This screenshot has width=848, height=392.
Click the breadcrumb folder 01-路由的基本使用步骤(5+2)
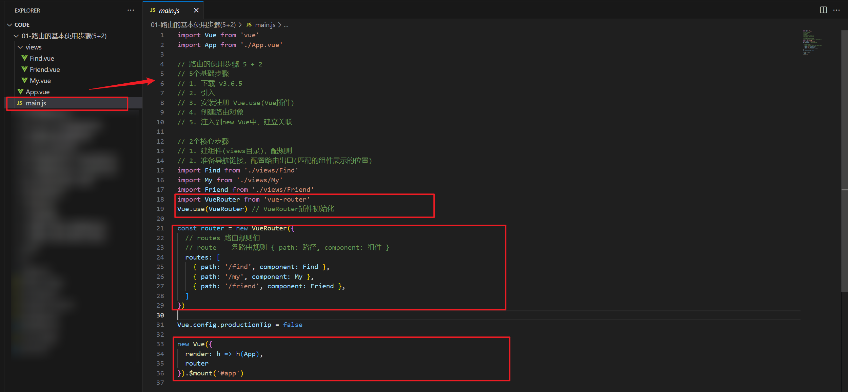[x=193, y=25]
